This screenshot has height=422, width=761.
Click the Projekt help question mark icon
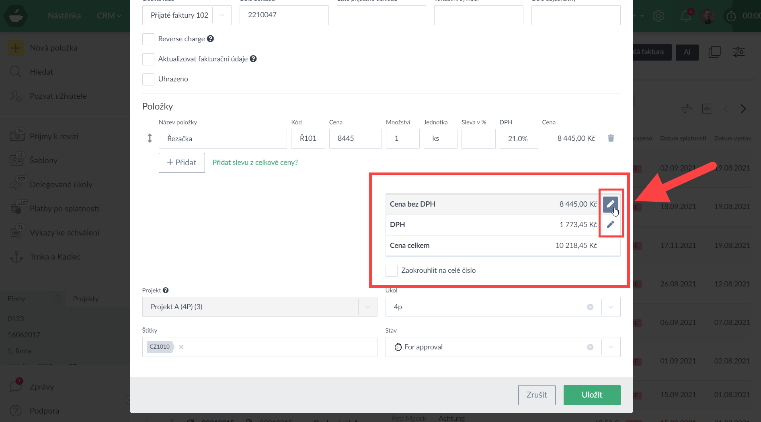click(x=166, y=290)
